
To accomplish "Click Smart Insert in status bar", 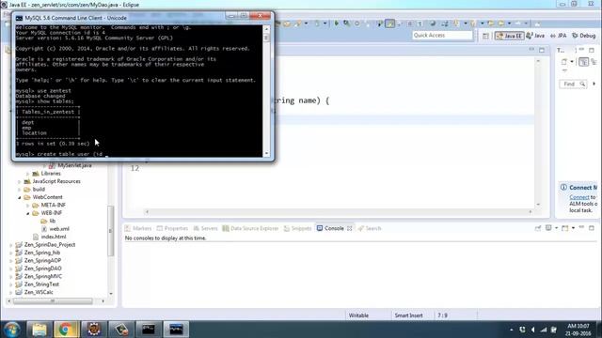I will 408,315.
